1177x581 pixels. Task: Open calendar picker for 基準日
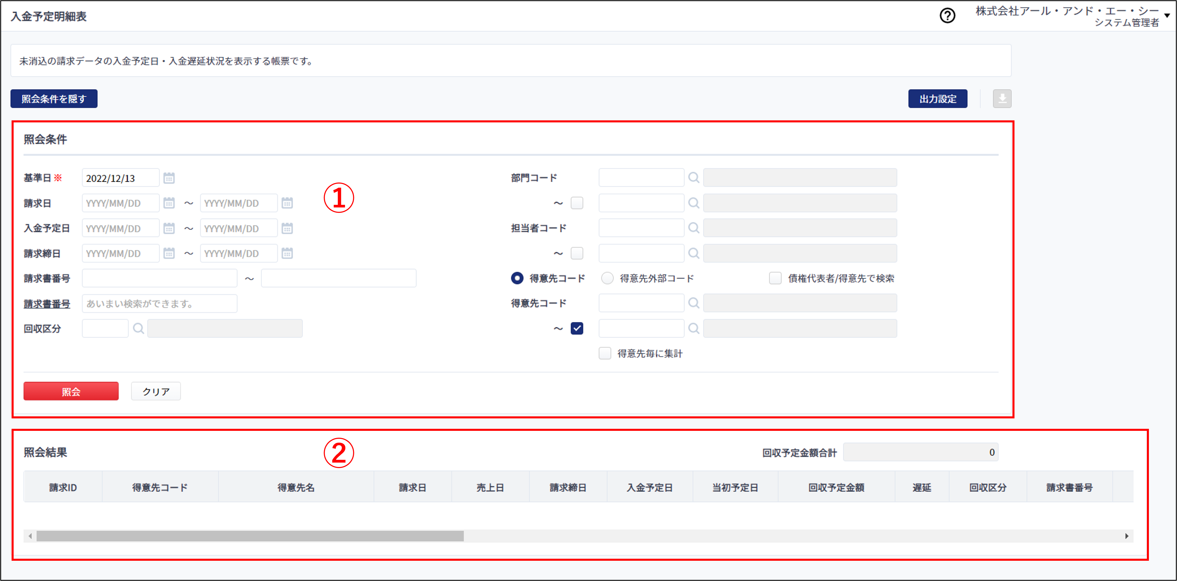169,178
